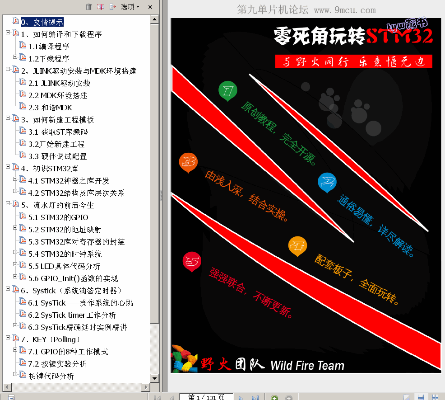Collapse bookmark 5、流水灯的前后今生
This screenshot has height=400, width=445.
pyautogui.click(x=8, y=203)
